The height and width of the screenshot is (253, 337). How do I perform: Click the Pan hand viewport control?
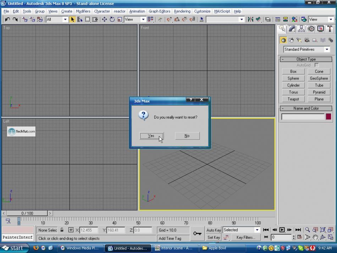coord(315,237)
